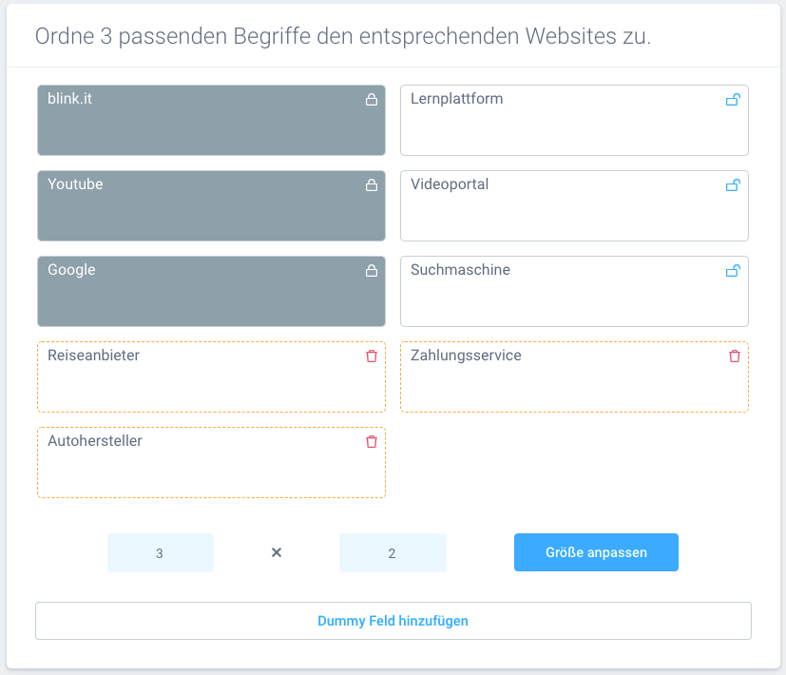Image resolution: width=786 pixels, height=675 pixels.
Task: Delete the Zahlungsservice dummy field
Action: coord(735,357)
